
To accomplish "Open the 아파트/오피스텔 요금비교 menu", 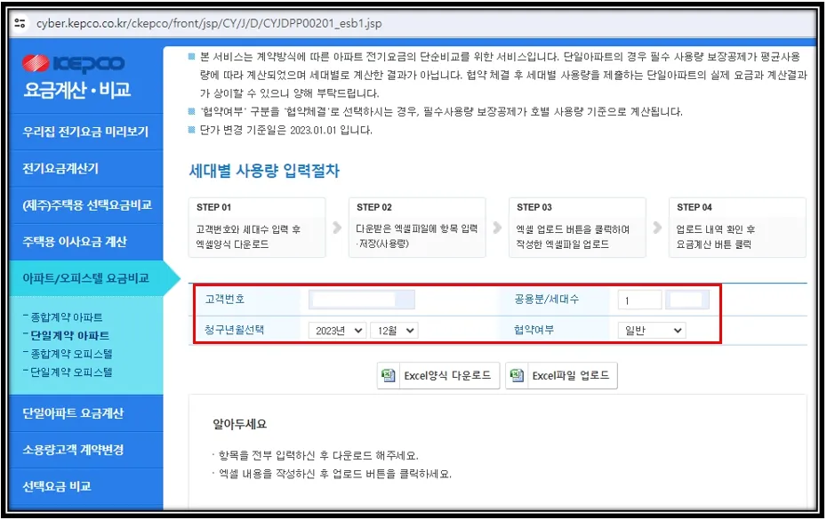I will (84, 278).
